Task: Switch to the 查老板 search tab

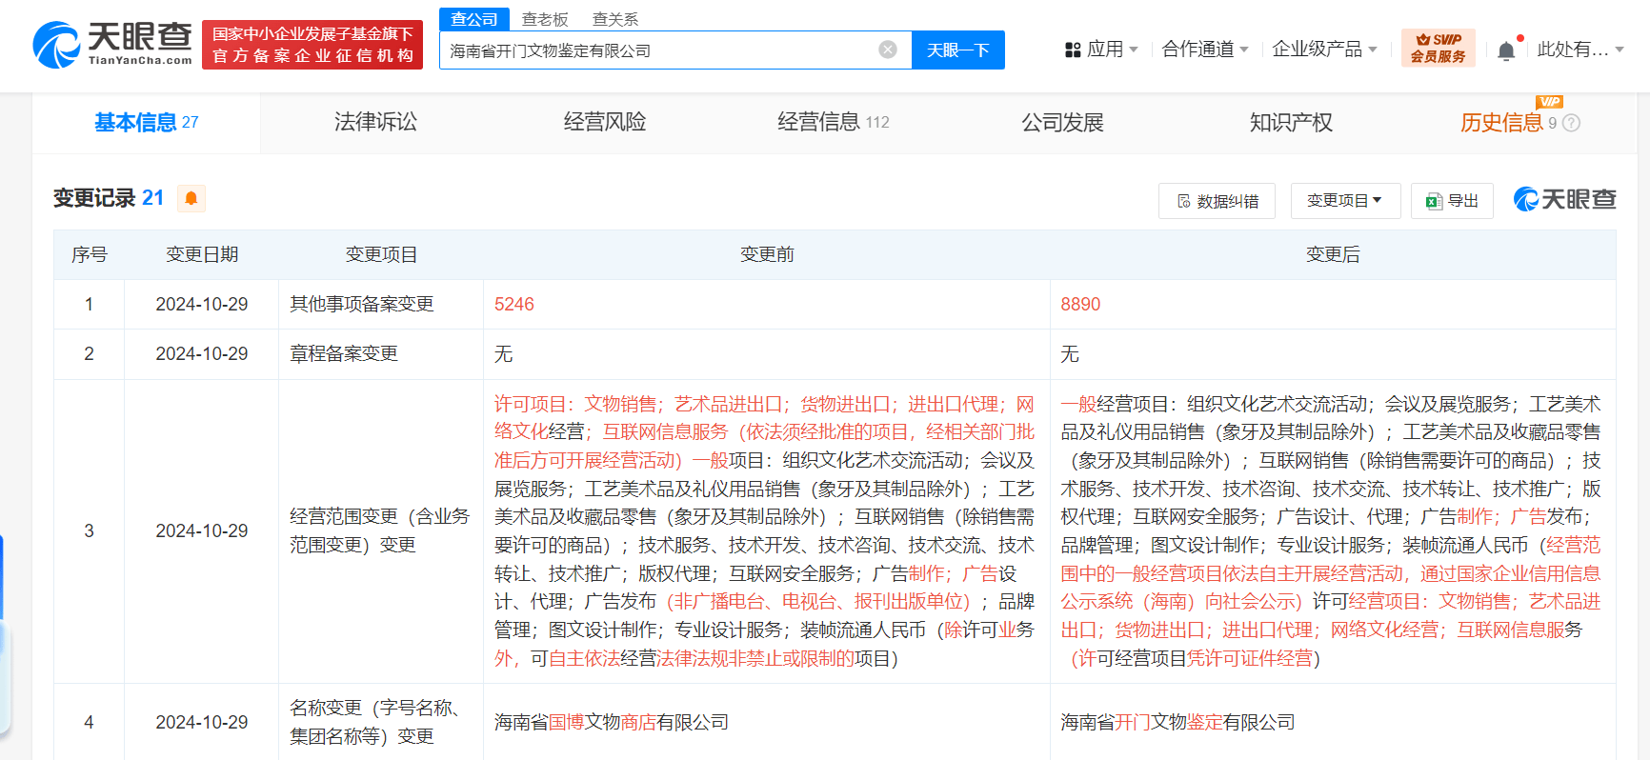Action: point(545,19)
